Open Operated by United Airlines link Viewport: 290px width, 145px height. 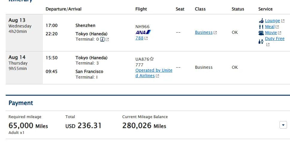click(x=154, y=73)
